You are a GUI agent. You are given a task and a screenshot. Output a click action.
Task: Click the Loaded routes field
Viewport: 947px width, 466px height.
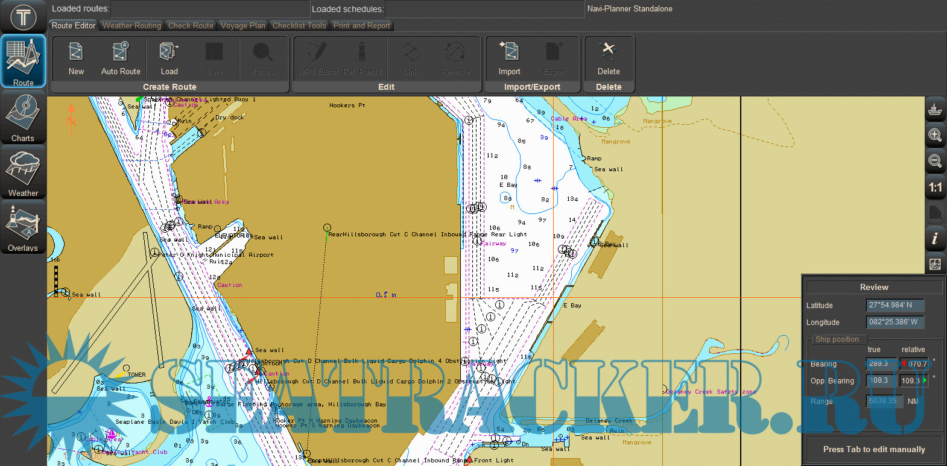(209, 9)
